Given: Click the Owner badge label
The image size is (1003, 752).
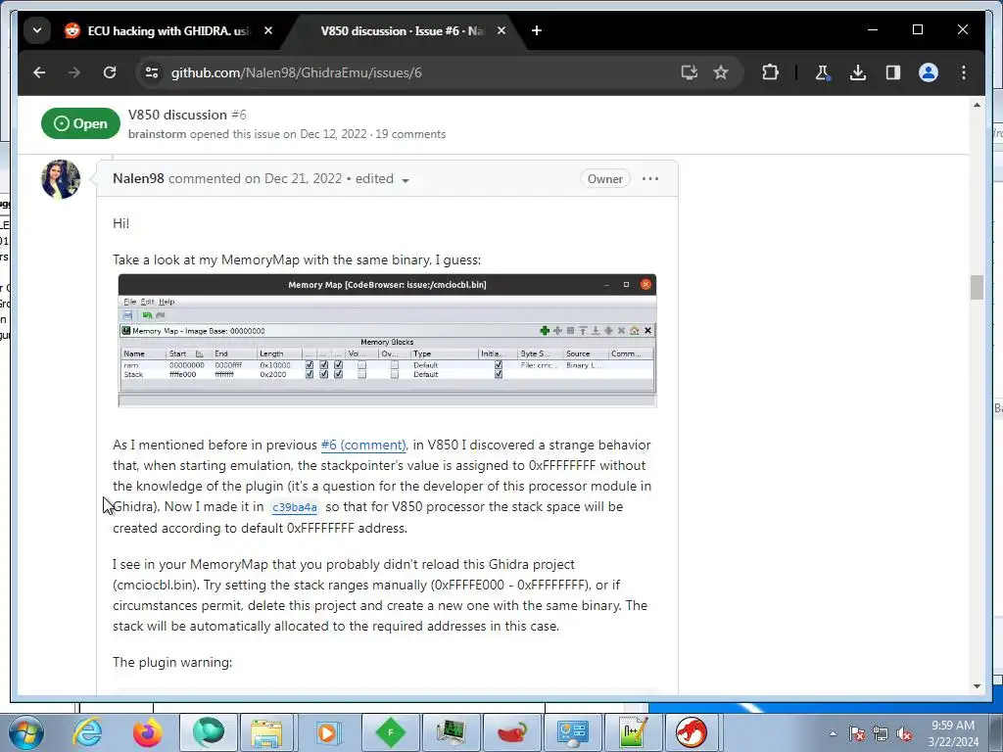Looking at the screenshot, I should click(604, 179).
